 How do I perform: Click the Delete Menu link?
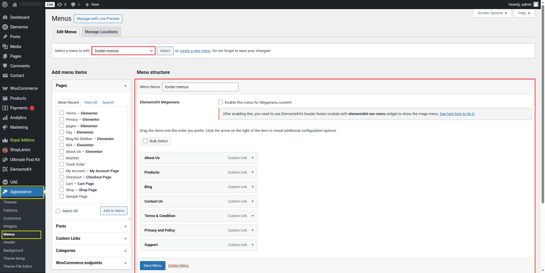pyautogui.click(x=178, y=266)
